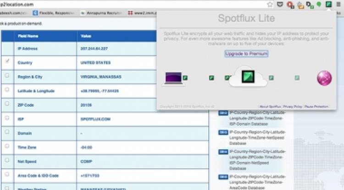Viewport: 344px width, 190px height.
Task: Open the Flexible, Responsive bookmark
Action: click(54, 13)
